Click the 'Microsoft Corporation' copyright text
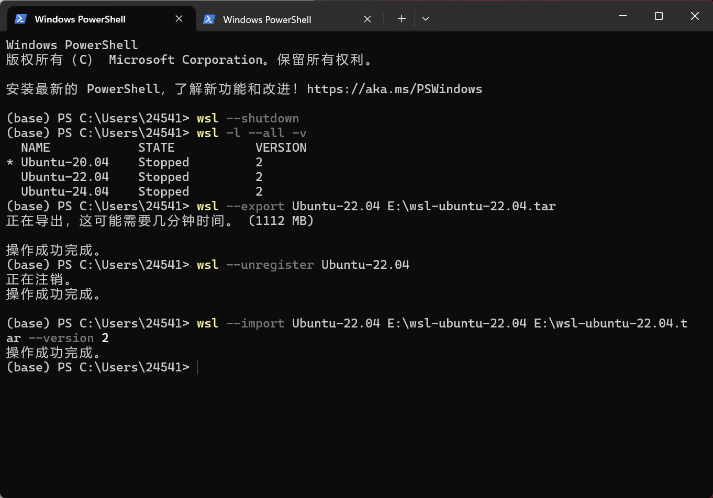This screenshot has width=713, height=498. tap(186, 60)
